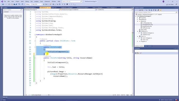
Task: Select App.config in Solution Explorer
Action: [143, 30]
